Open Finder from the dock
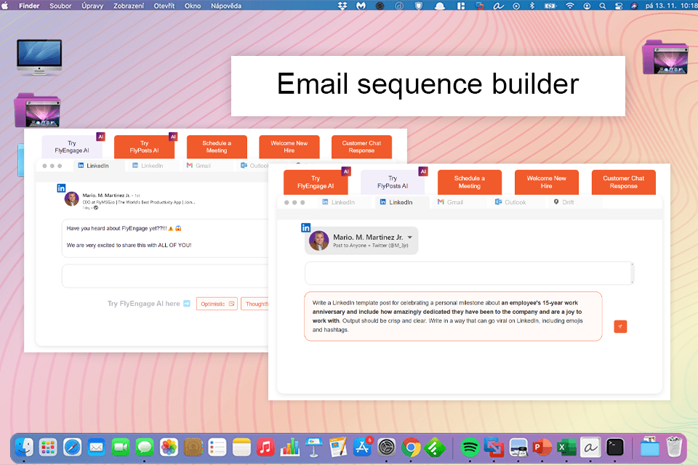698x465 pixels. 24,448
